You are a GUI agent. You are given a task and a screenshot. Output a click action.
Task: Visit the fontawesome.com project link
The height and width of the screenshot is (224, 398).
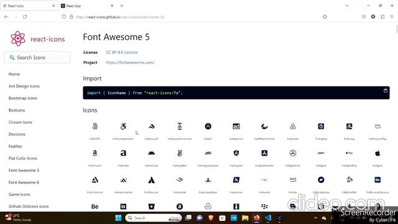[130, 62]
